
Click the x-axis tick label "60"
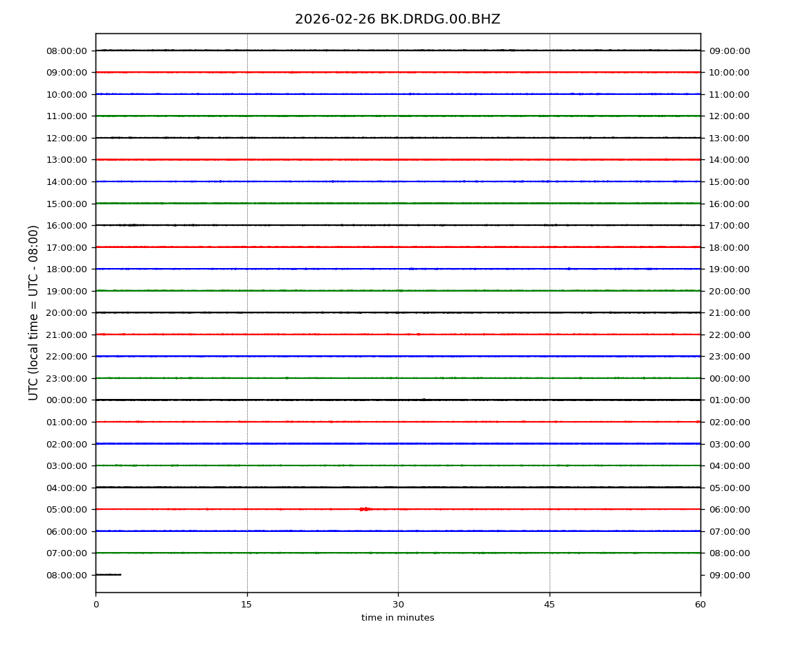click(x=700, y=605)
